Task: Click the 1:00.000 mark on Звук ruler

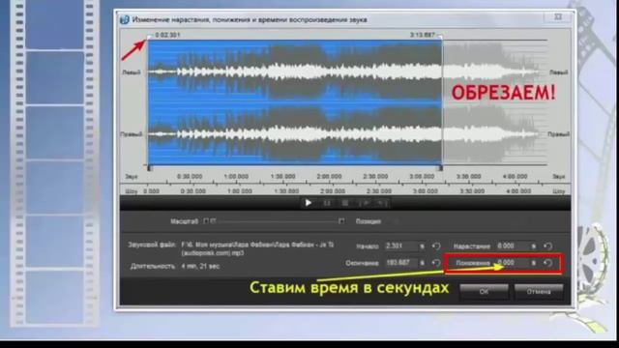Action: tap(236, 177)
